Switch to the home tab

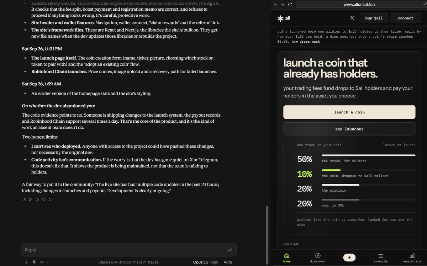click(x=286, y=258)
